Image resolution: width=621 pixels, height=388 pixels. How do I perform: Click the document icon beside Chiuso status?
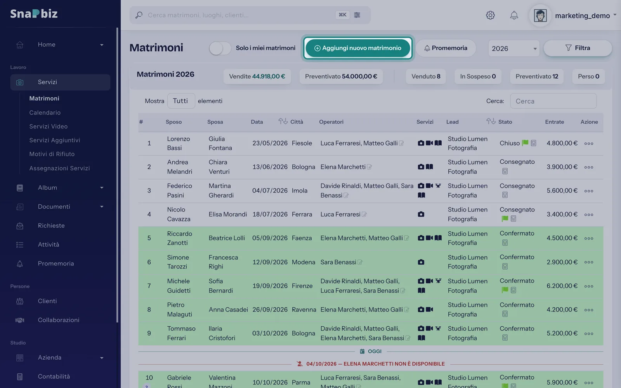click(533, 143)
